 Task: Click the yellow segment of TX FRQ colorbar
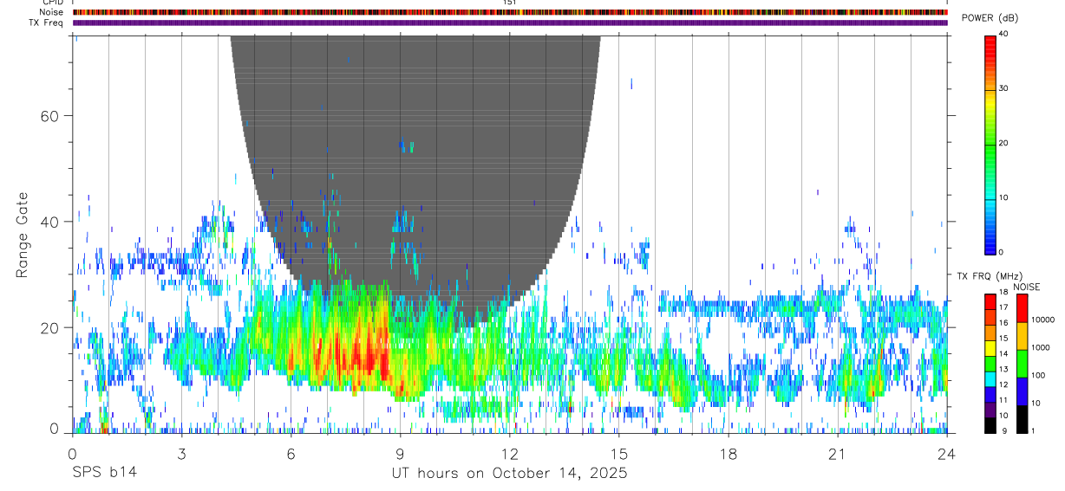990,348
